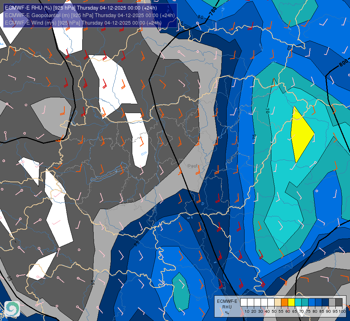
Task: Pick the teal 70–75 legend swatch
Action: click(x=305, y=302)
